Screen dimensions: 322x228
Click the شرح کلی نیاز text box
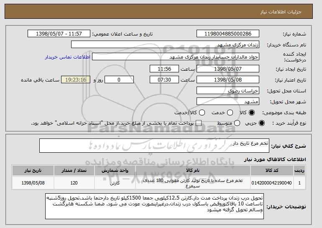tap(154, 146)
